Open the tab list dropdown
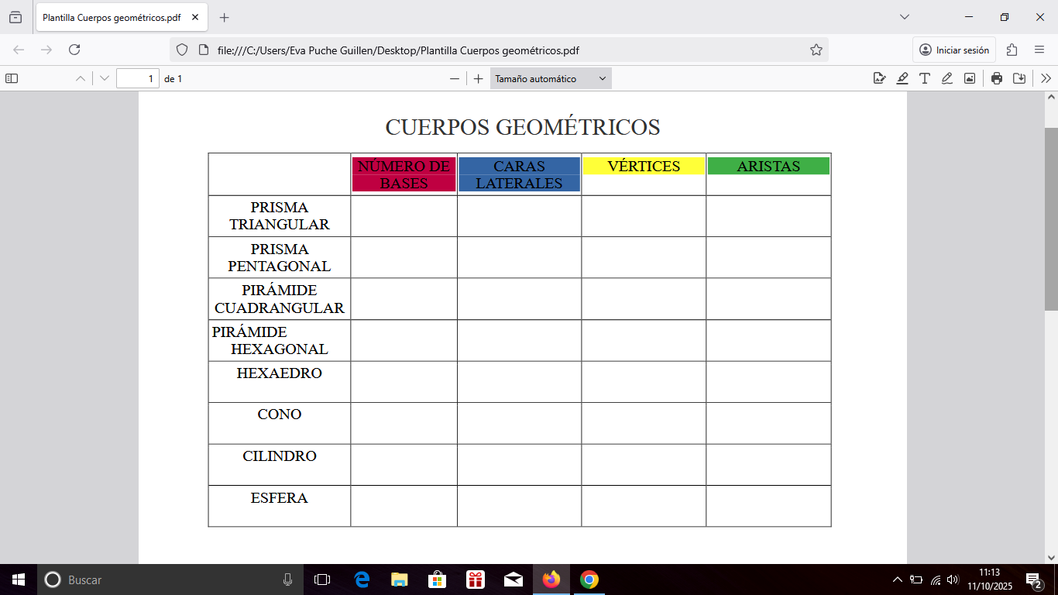 pyautogui.click(x=904, y=15)
